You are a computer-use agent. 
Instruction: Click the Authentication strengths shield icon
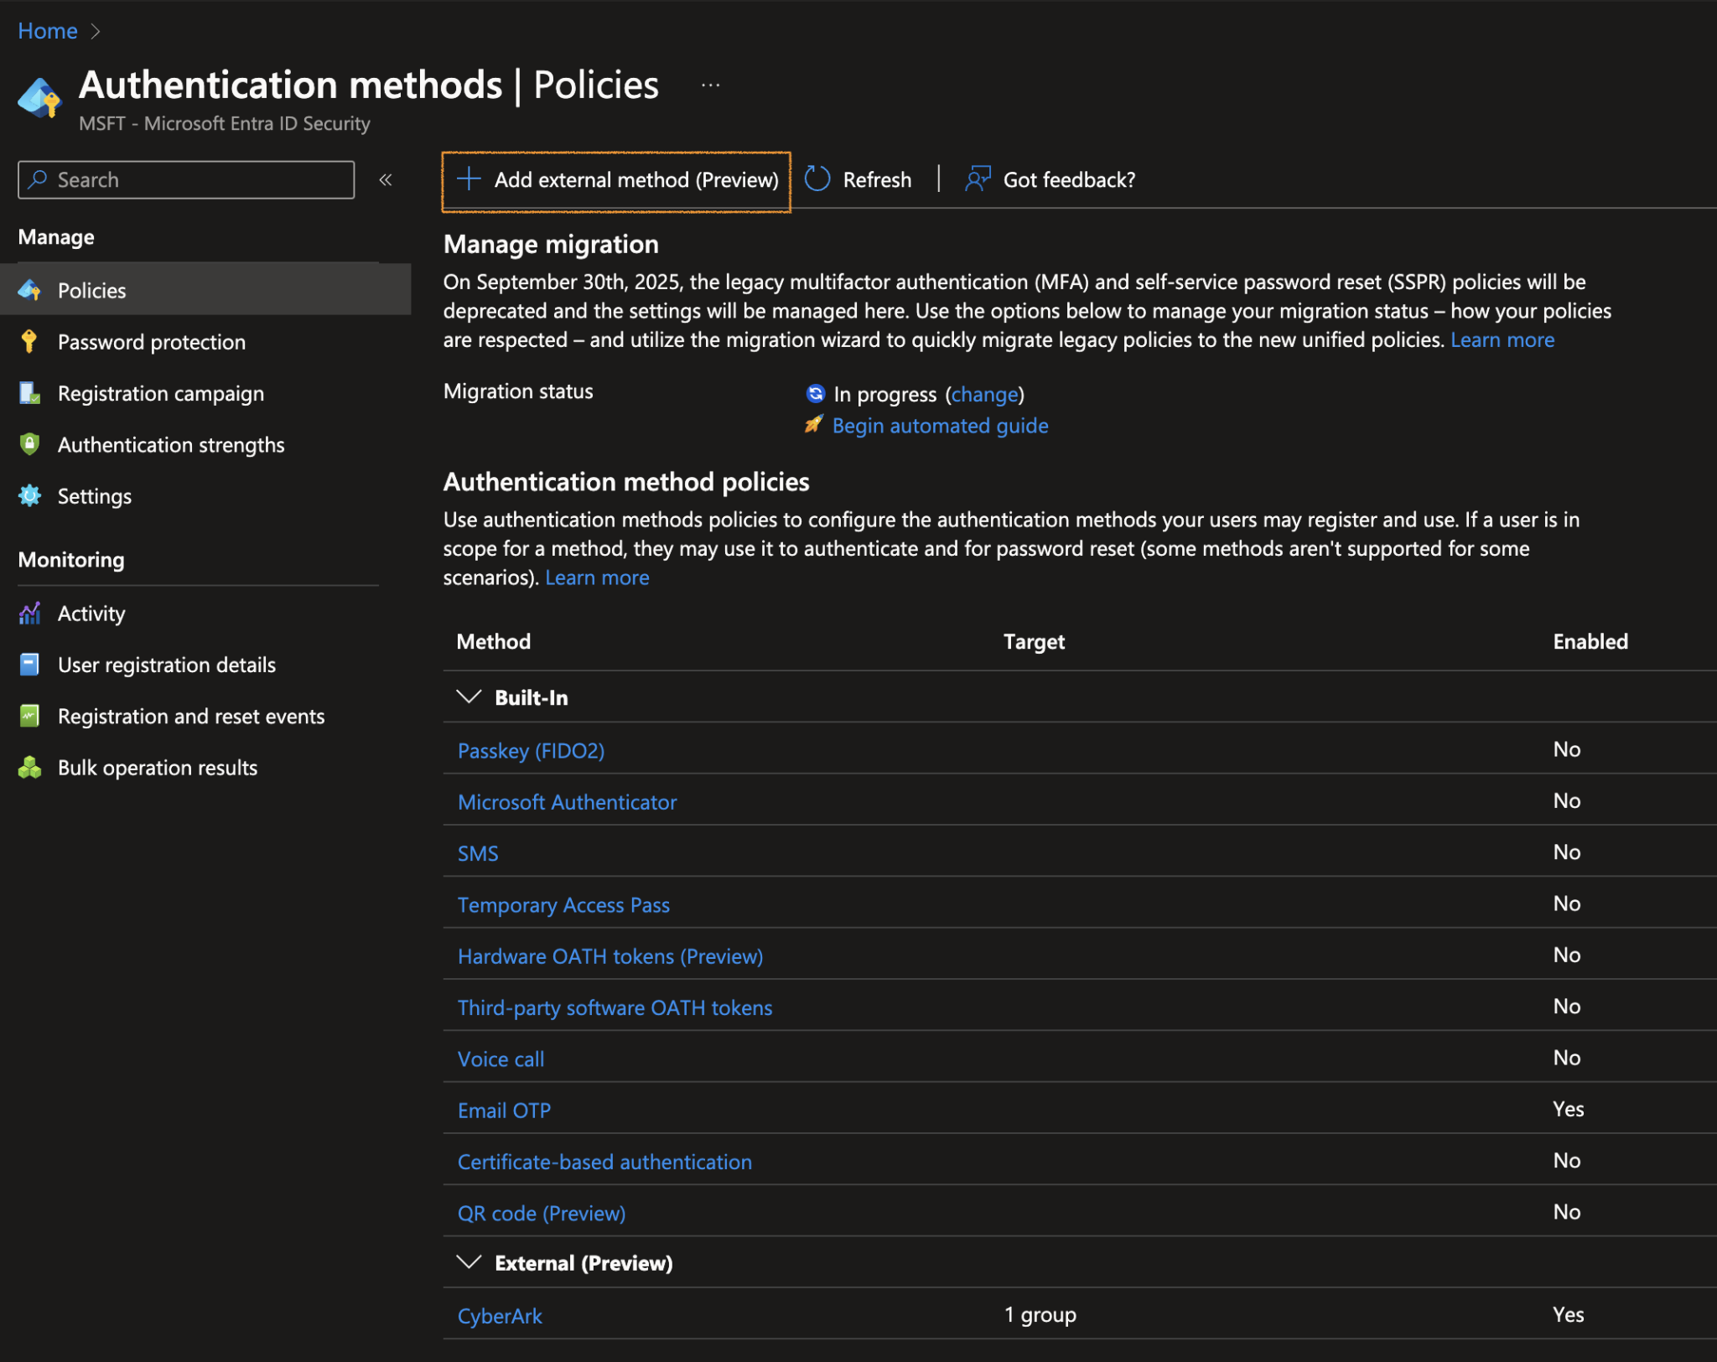point(29,444)
